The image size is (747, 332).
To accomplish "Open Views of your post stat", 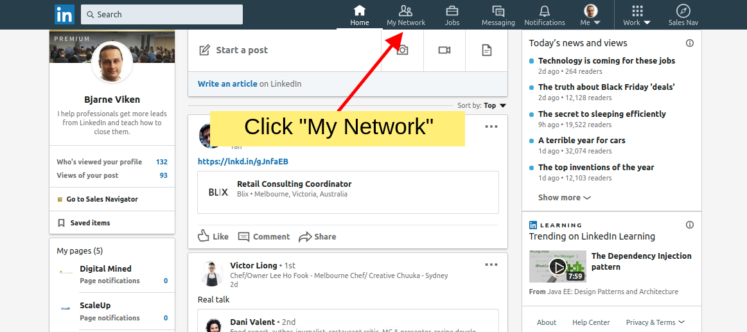I will click(112, 175).
